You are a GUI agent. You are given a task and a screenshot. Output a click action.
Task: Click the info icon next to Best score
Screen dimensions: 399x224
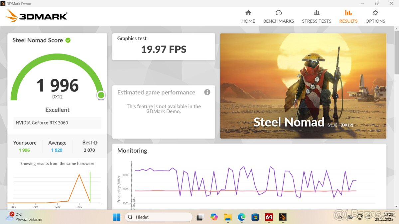pyautogui.click(x=95, y=143)
